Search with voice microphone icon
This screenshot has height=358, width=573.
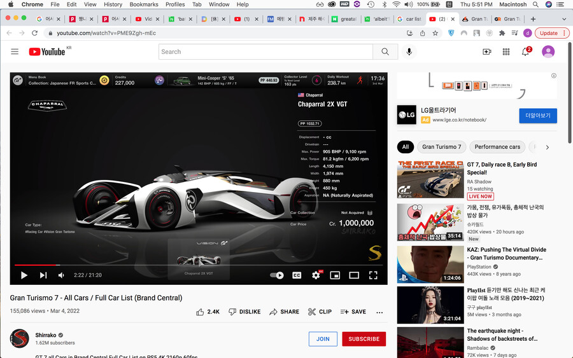409,52
